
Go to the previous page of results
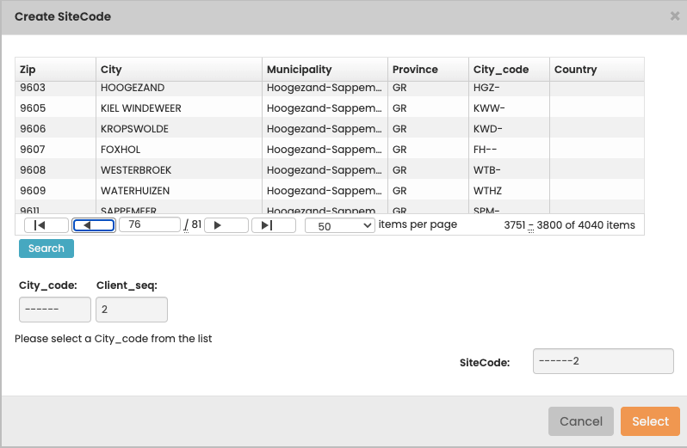[93, 225]
